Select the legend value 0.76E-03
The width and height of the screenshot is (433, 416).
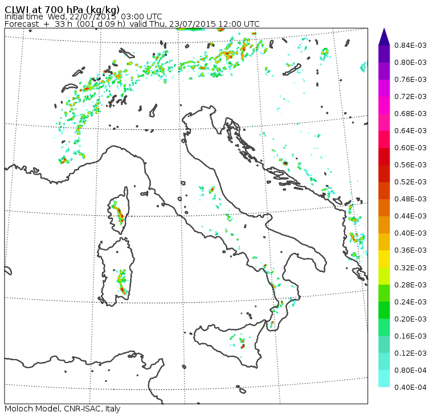tap(410, 80)
